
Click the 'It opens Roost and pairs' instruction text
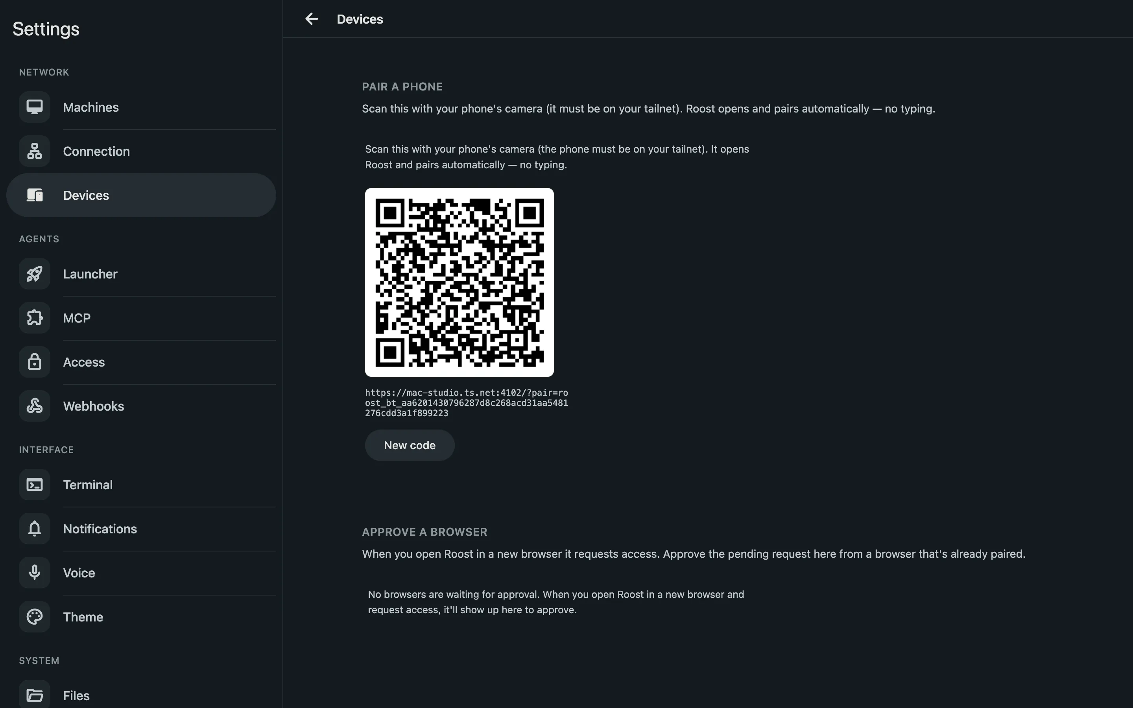pos(557,157)
